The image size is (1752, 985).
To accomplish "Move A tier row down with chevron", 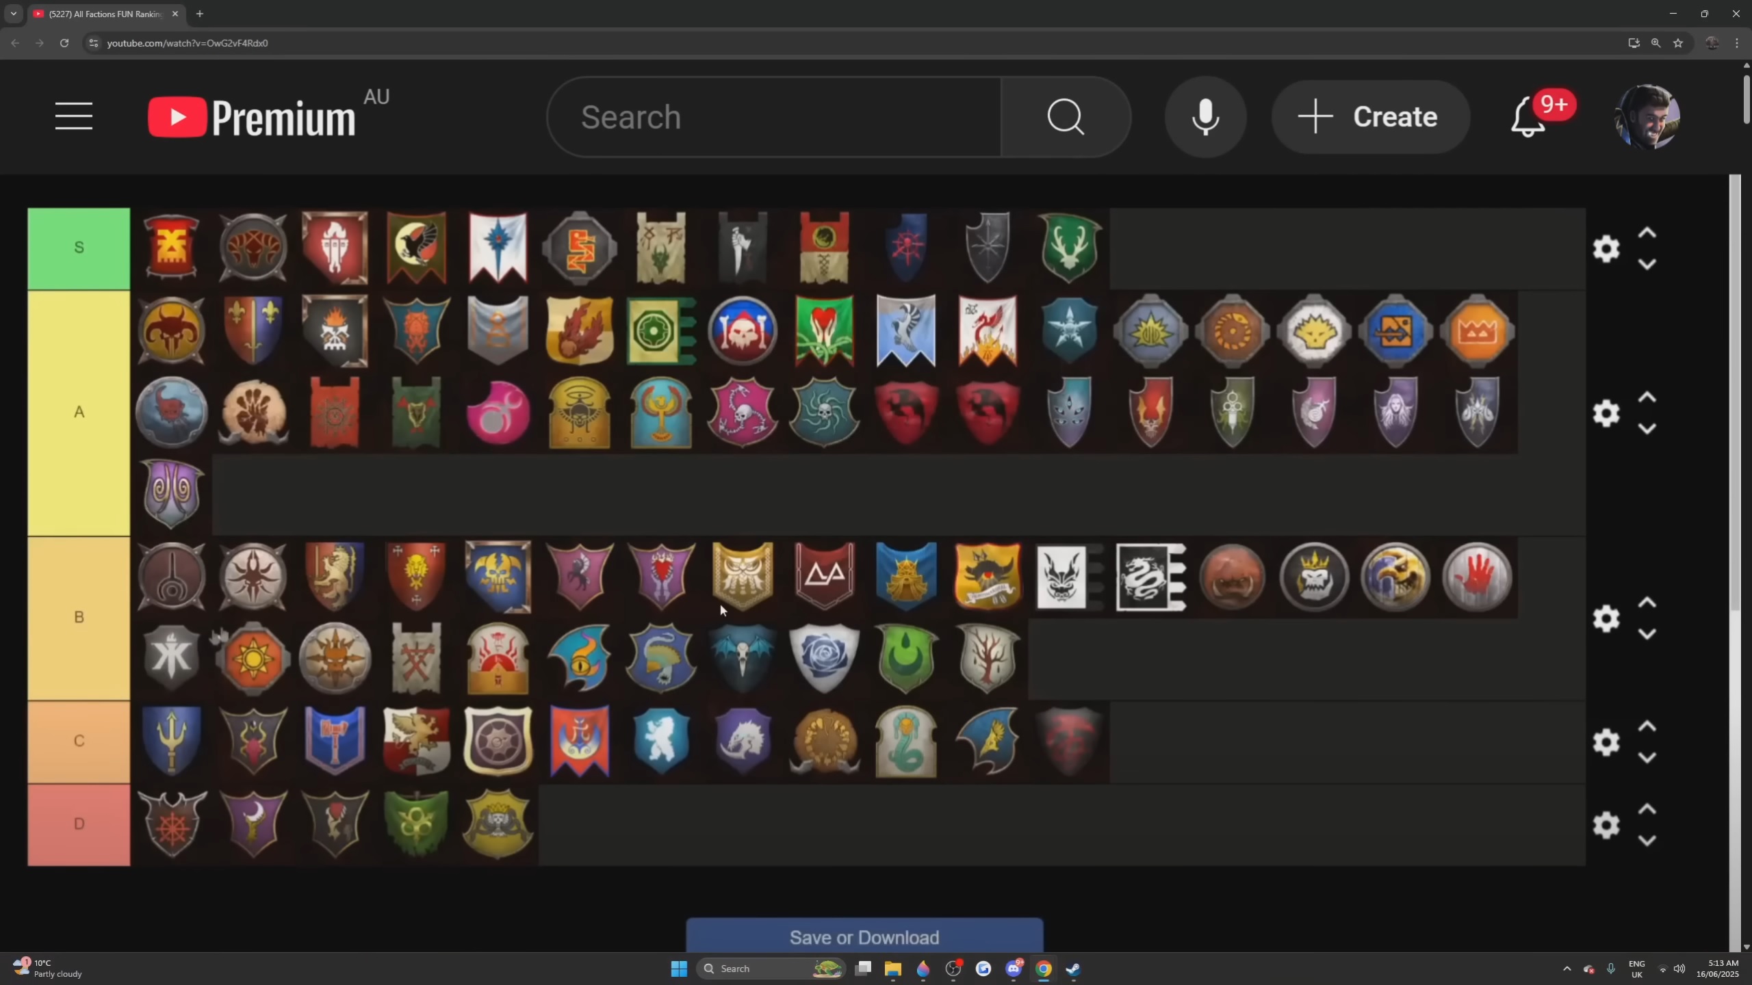I will 1647,429.
